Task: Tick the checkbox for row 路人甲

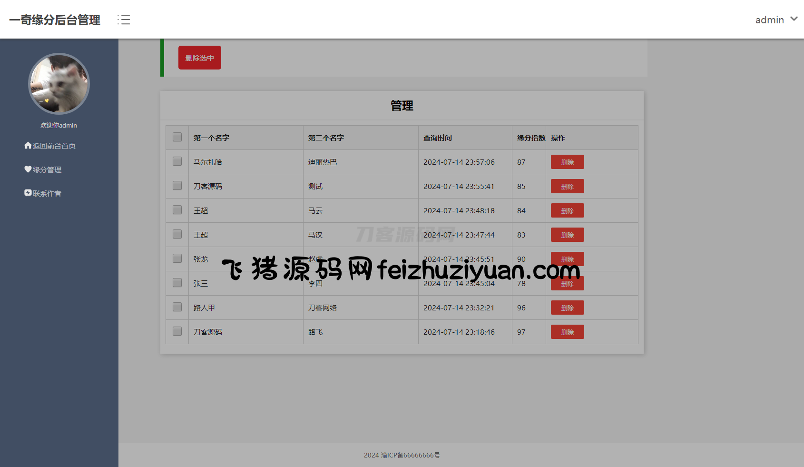Action: [177, 307]
